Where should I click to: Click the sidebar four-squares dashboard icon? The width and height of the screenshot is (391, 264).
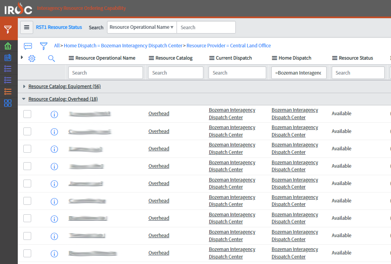coord(8,103)
